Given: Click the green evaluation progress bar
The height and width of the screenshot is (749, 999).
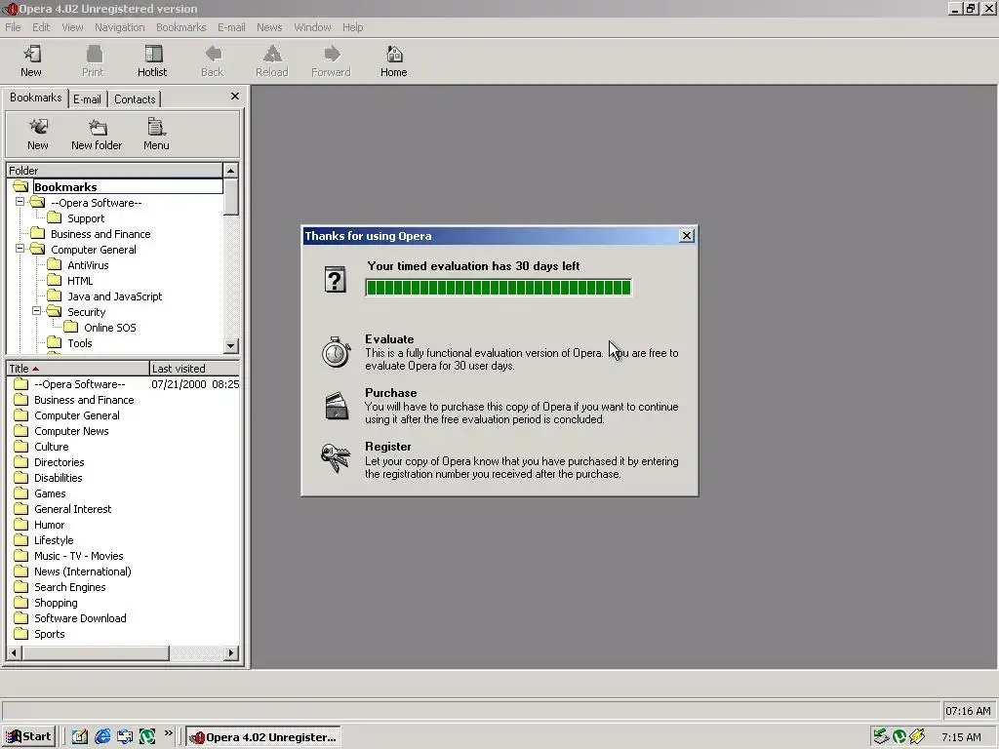Looking at the screenshot, I should click(x=499, y=288).
